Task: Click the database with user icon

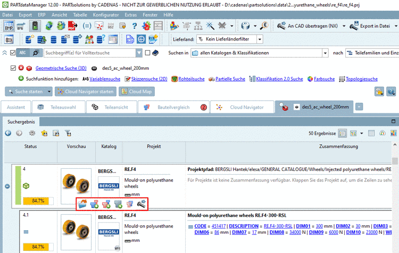Action: (41, 39)
